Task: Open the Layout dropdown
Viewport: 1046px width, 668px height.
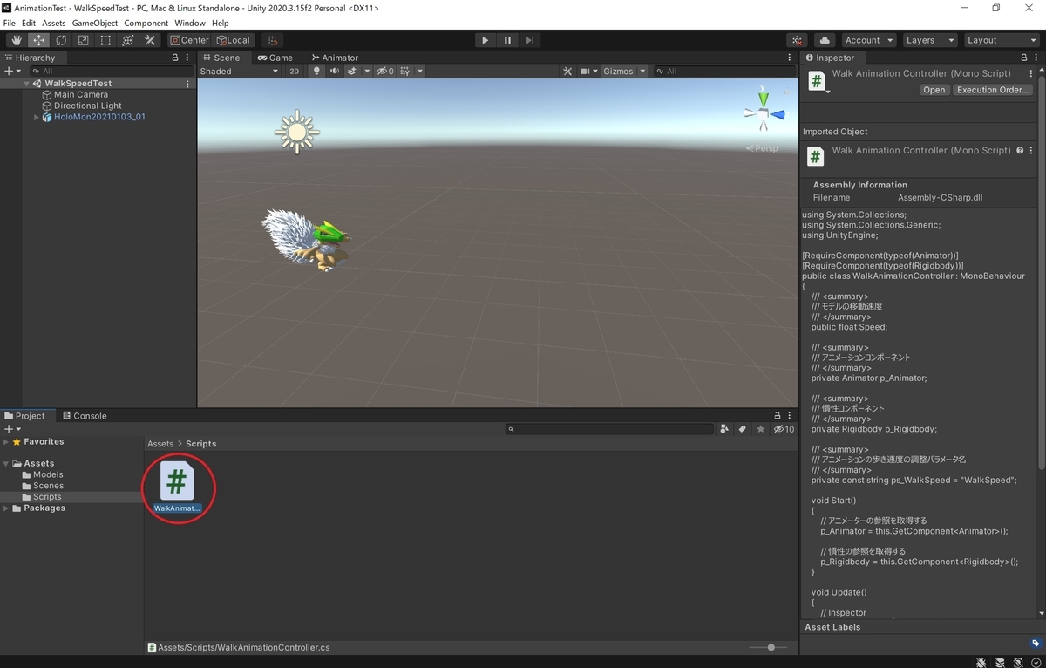Action: pos(1002,40)
